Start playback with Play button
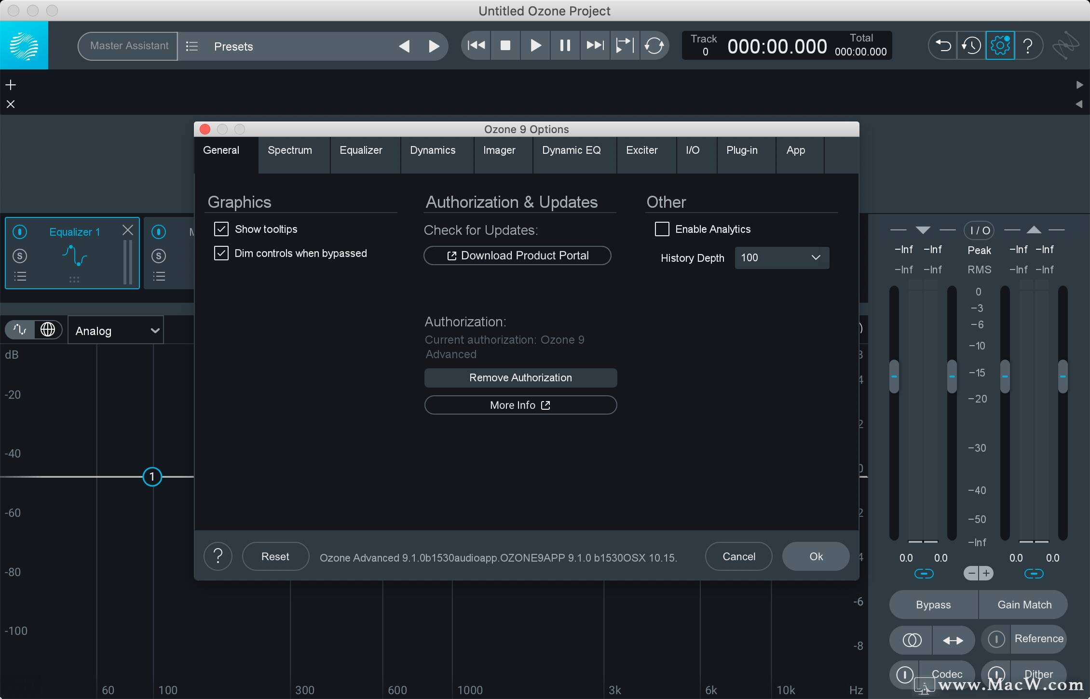The width and height of the screenshot is (1090, 699). click(535, 45)
